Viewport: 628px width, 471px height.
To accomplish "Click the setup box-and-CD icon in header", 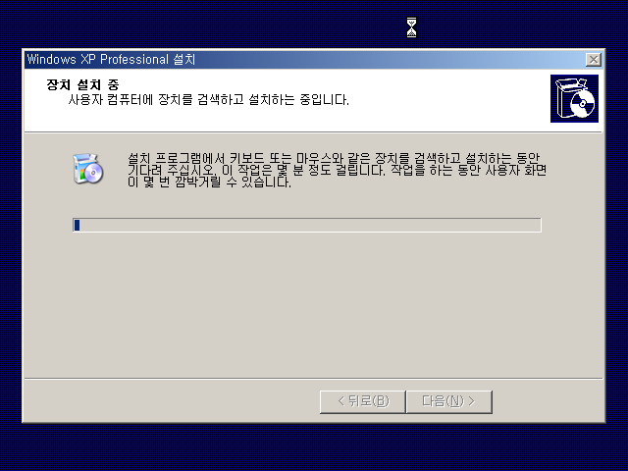I will point(574,98).
